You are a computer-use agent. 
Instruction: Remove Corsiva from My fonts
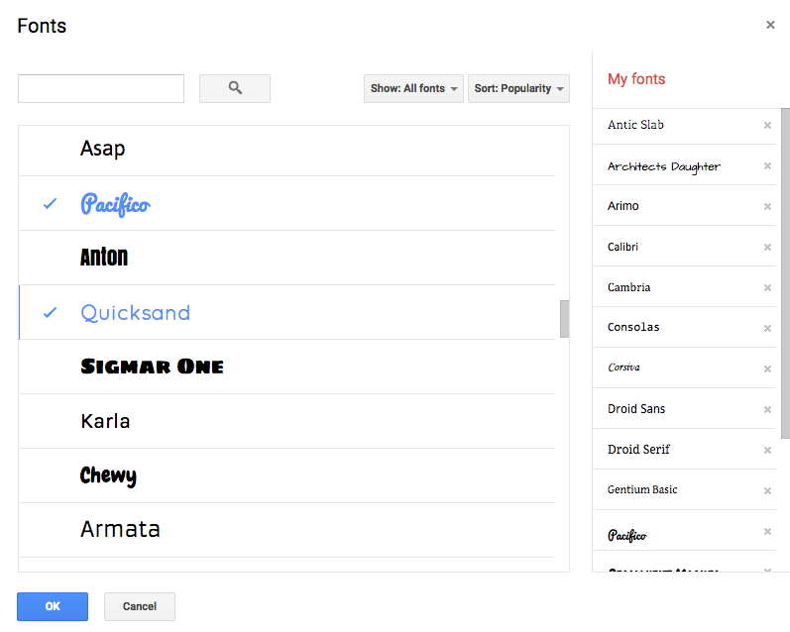tap(767, 369)
